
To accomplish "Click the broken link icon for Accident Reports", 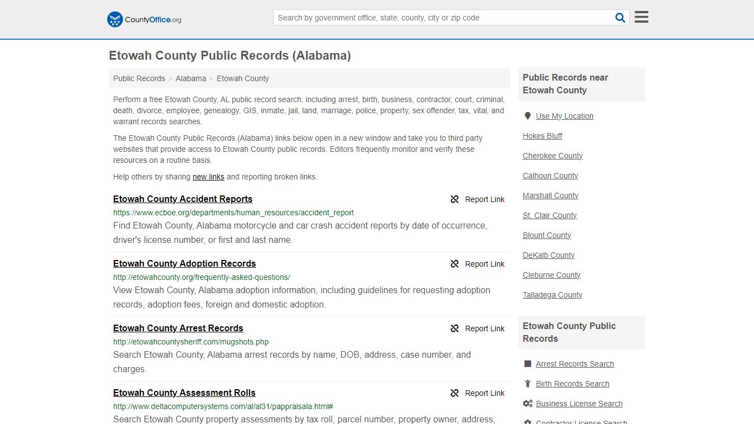I will pyautogui.click(x=454, y=199).
